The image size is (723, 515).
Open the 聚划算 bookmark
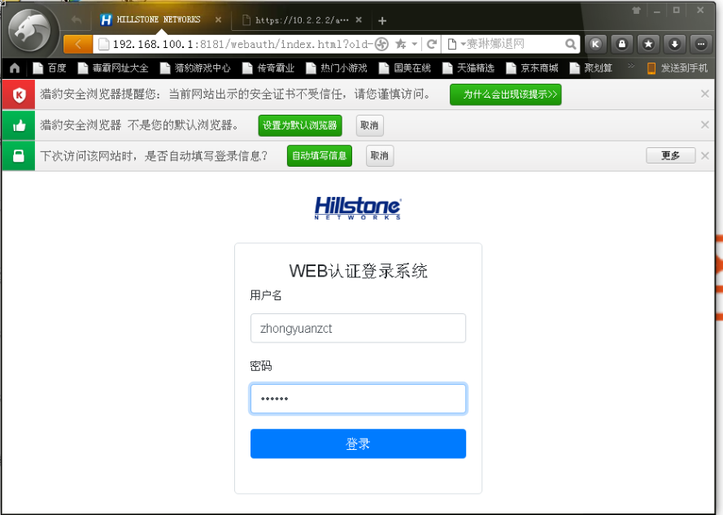[x=591, y=68]
